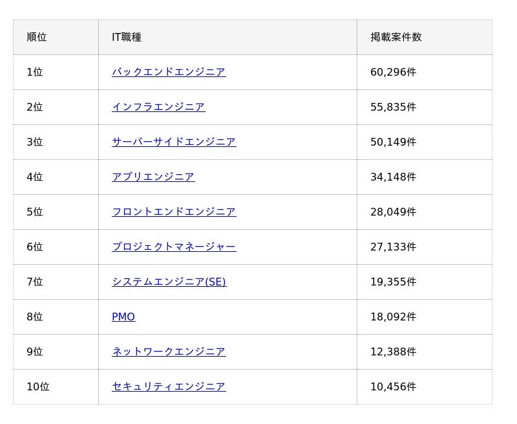Open サーバーサイドエンジニア link

point(174,142)
